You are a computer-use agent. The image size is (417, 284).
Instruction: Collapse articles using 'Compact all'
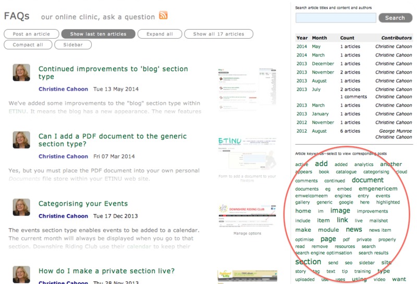(28, 45)
